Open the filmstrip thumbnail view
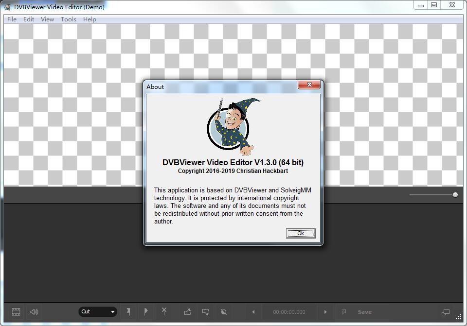The image size is (467, 326). [x=16, y=312]
